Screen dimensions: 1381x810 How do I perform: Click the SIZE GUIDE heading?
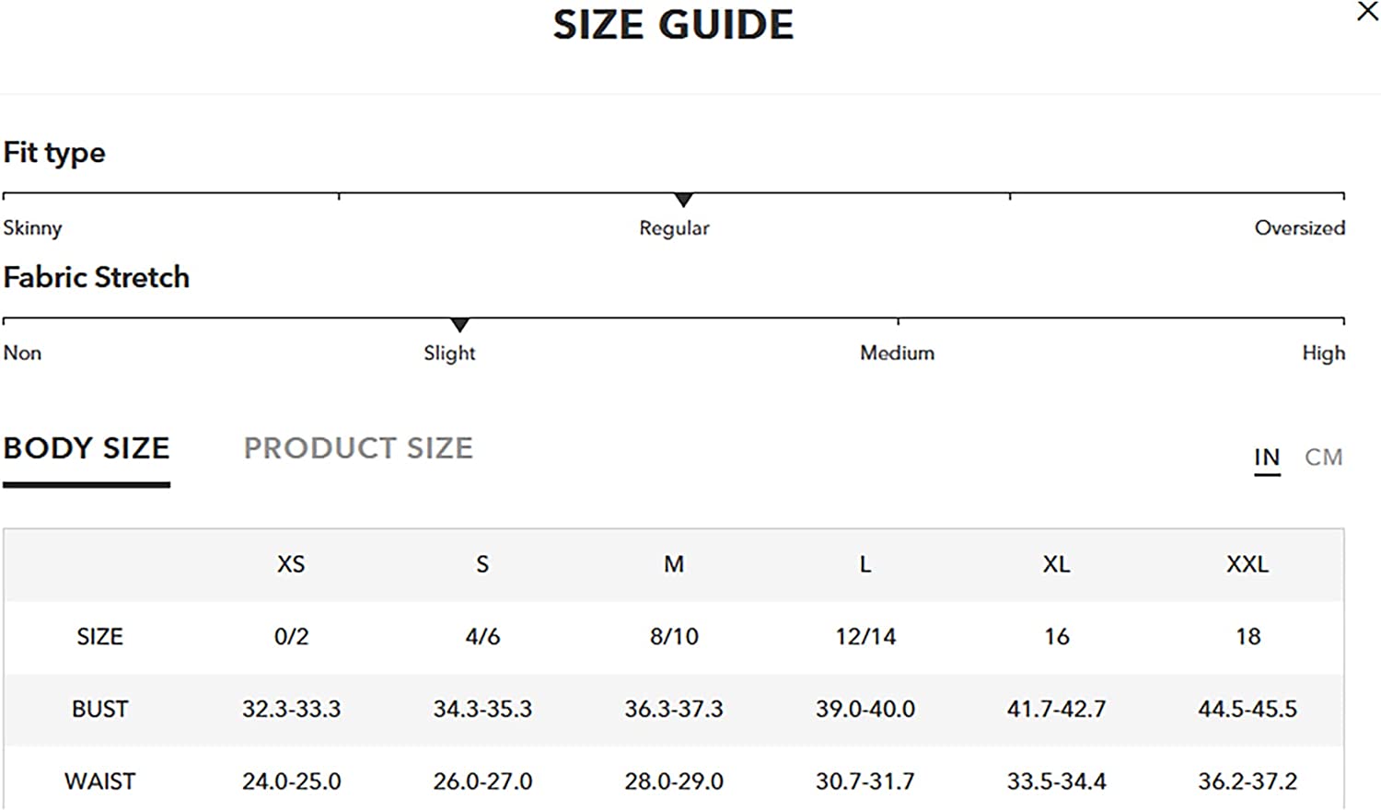coord(673,25)
